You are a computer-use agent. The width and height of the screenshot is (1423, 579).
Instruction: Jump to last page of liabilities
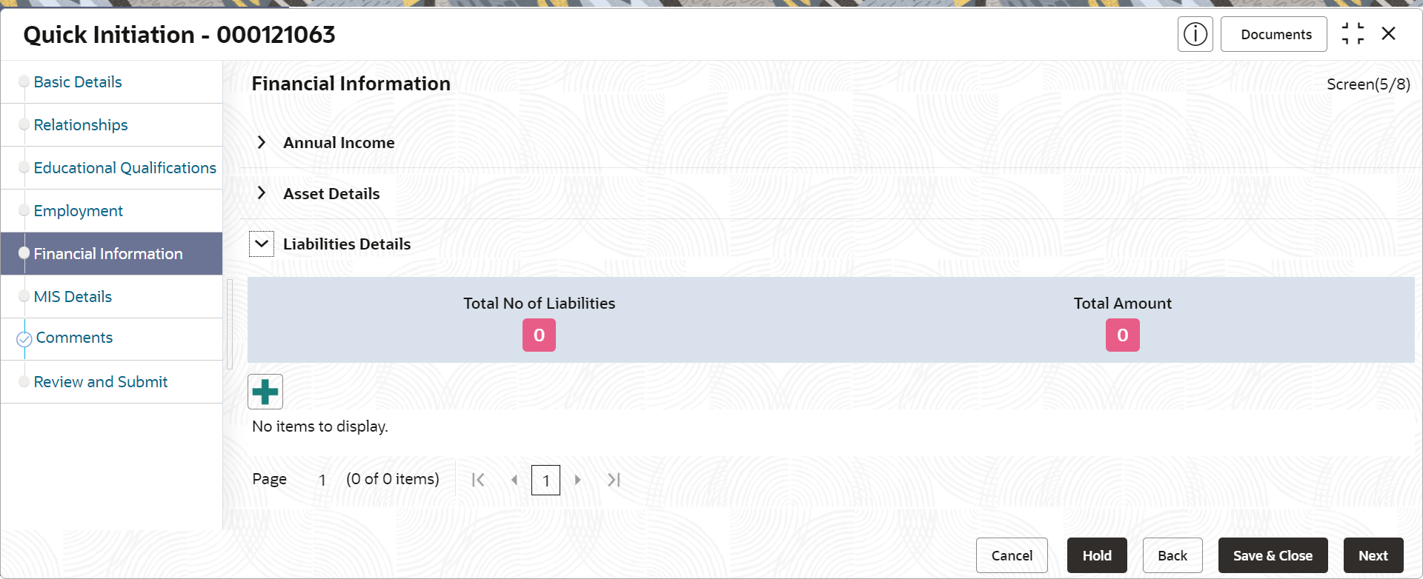[x=614, y=480]
